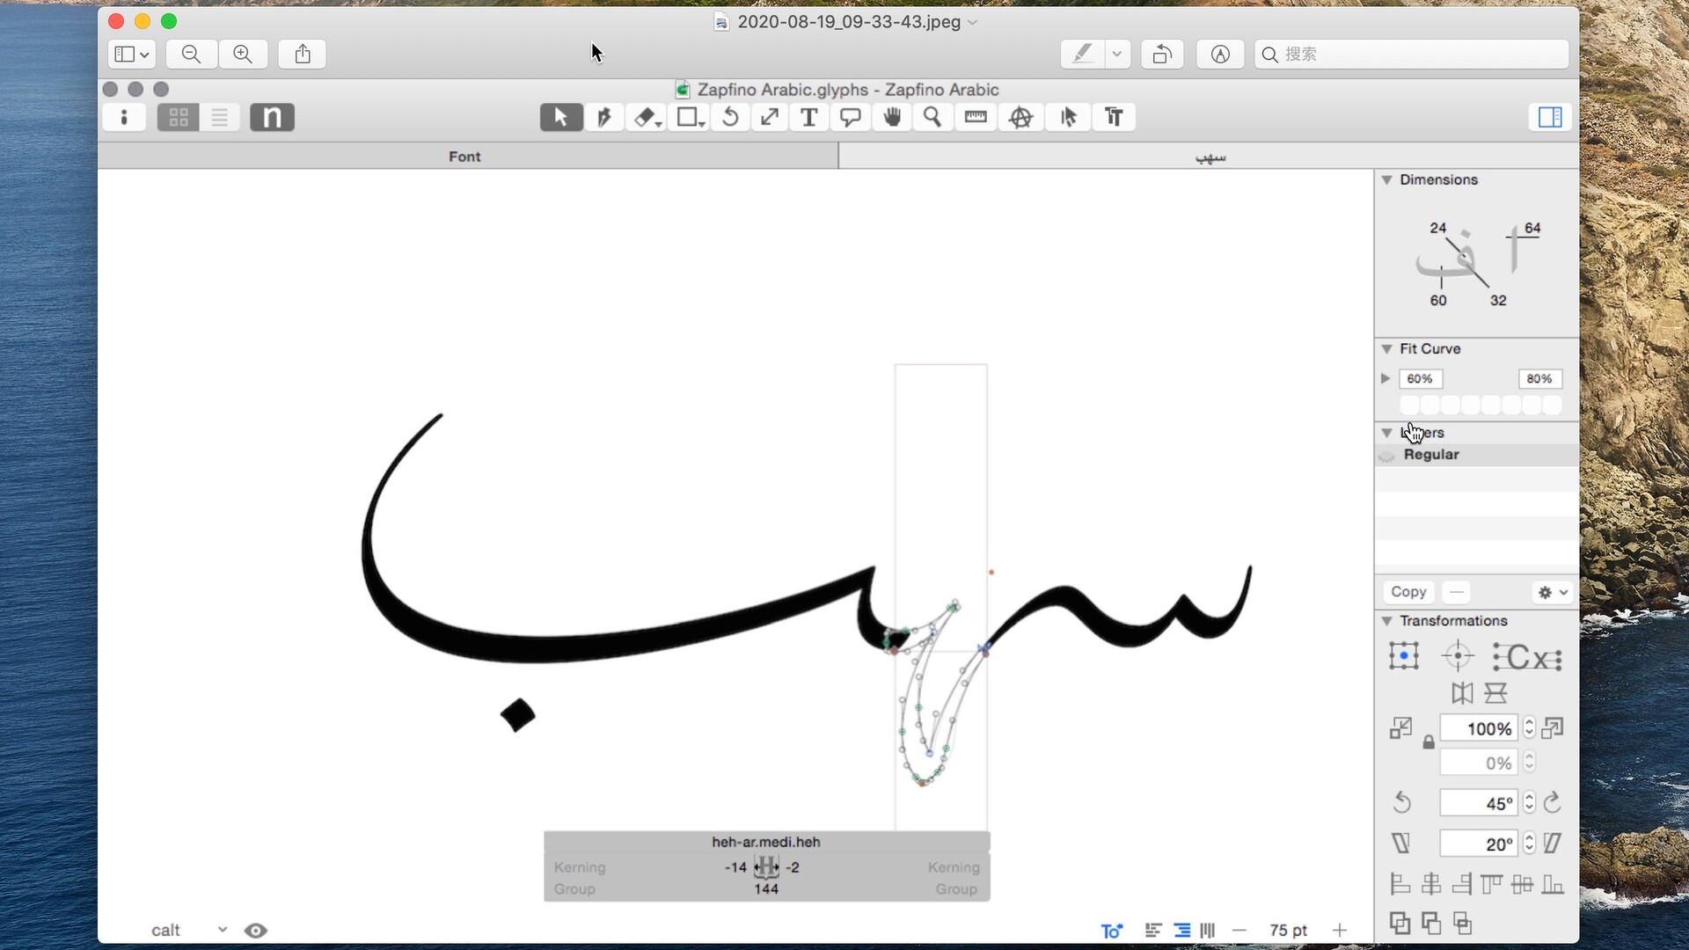Select the Eraser tool
The width and height of the screenshot is (1689, 950).
tap(646, 117)
